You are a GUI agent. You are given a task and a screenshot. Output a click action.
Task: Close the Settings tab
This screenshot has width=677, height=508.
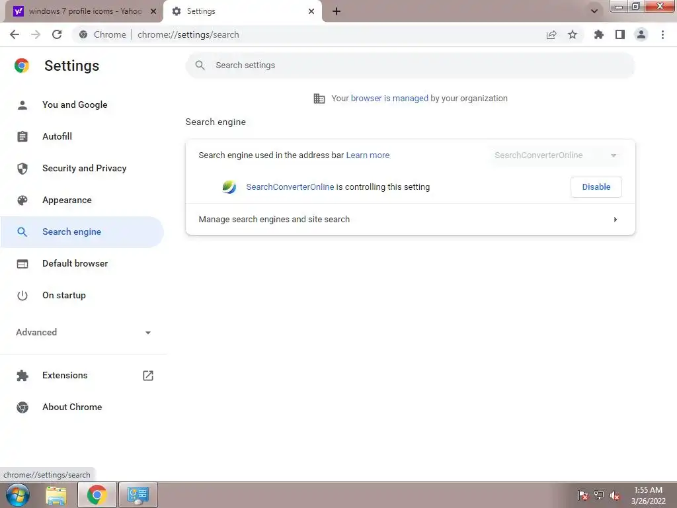point(311,11)
